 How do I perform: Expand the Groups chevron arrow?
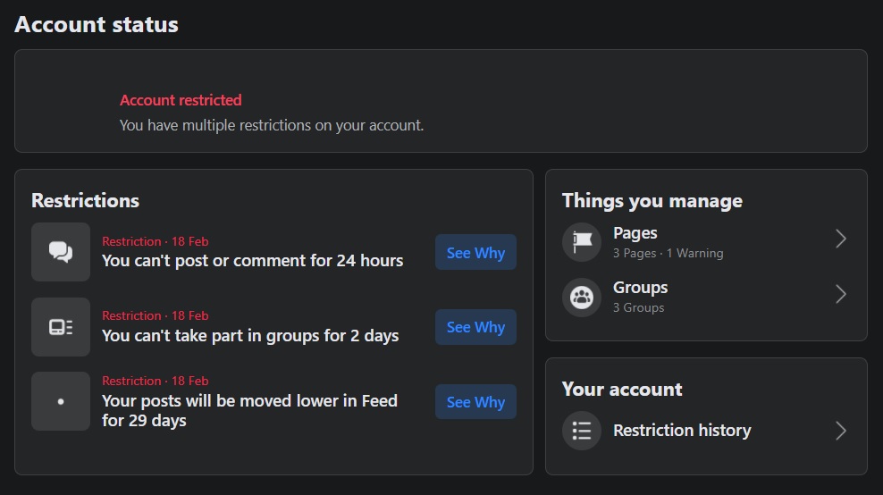pos(841,294)
